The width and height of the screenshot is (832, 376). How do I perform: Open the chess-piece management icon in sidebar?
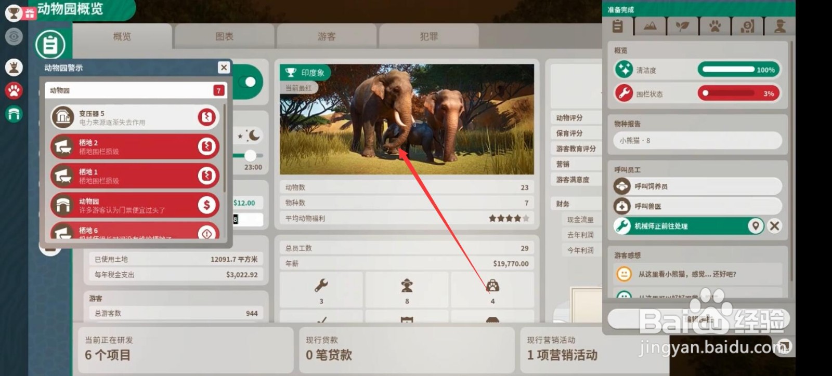(x=14, y=66)
